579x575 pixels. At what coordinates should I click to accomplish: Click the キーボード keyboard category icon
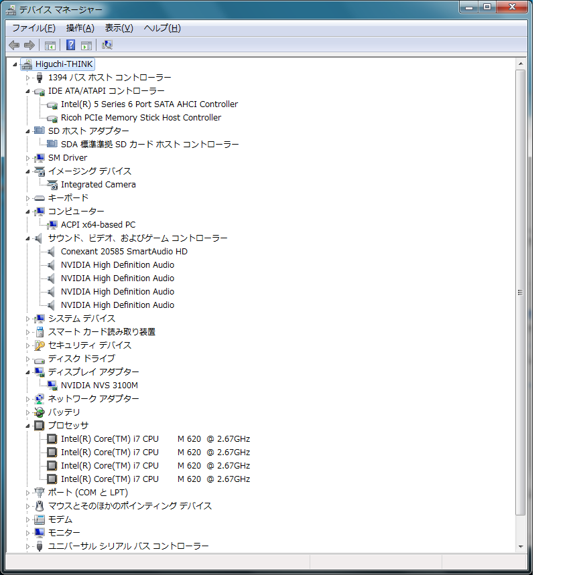pos(39,198)
